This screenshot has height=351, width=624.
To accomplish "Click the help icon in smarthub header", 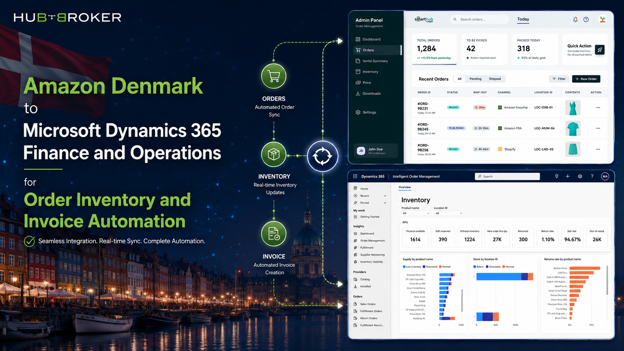I will (x=586, y=19).
